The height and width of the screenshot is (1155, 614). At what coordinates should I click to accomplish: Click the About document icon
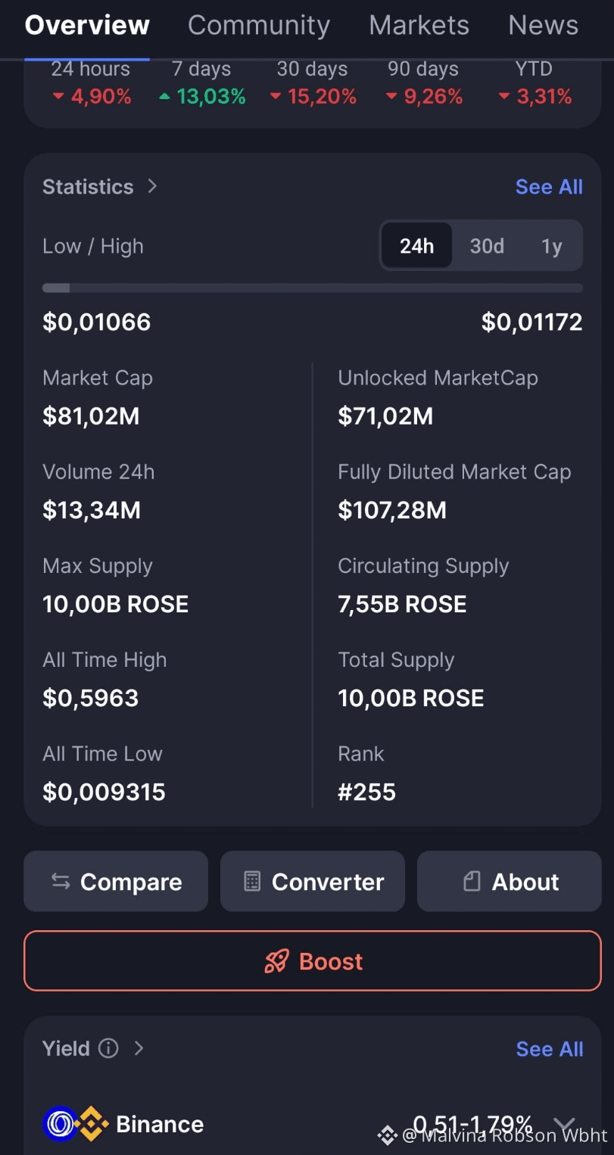click(472, 881)
